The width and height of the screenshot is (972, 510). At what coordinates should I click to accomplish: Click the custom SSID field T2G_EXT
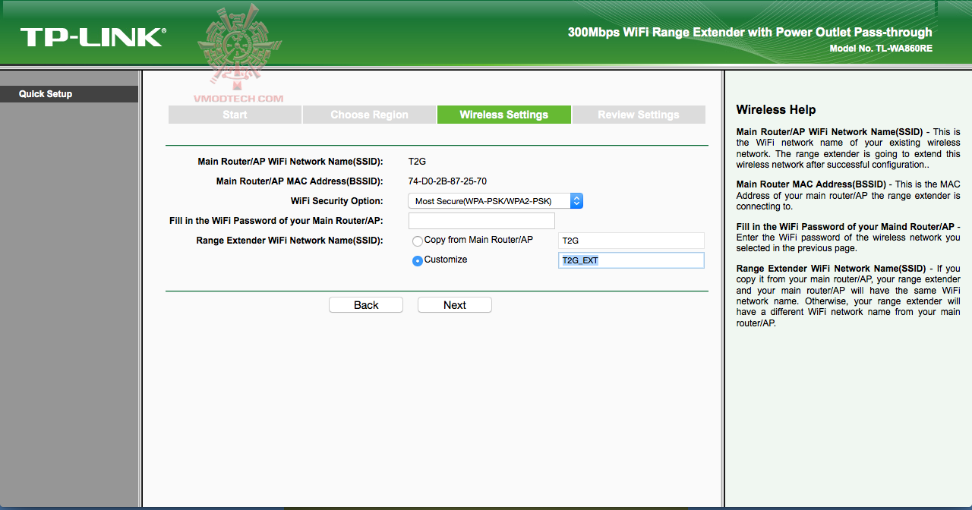pyautogui.click(x=631, y=260)
